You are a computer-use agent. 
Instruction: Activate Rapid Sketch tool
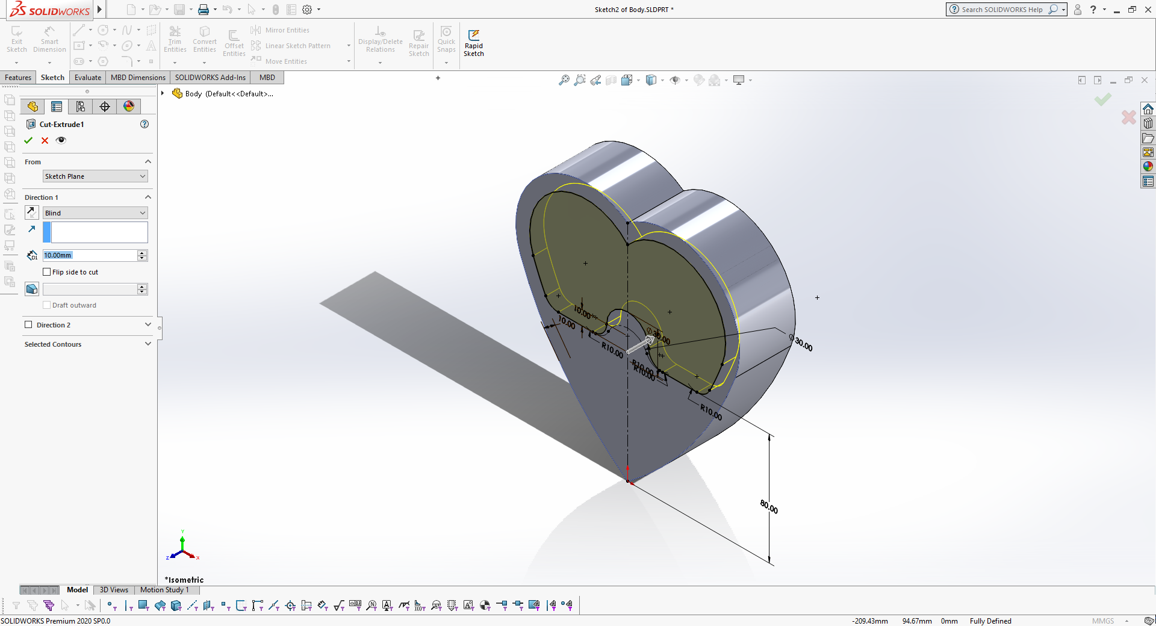click(x=474, y=43)
